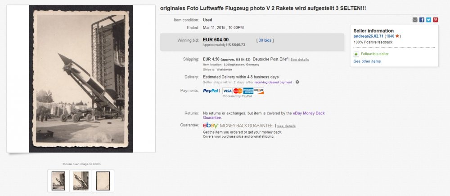Share listing on Twitter
Screen dimensions: 450x196
click(x=428, y=20)
